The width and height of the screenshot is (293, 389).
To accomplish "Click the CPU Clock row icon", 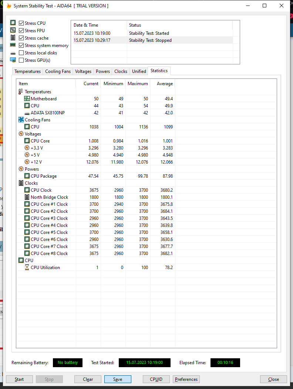I will (27, 190).
